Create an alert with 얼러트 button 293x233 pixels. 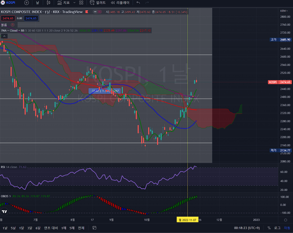(x=98, y=3)
